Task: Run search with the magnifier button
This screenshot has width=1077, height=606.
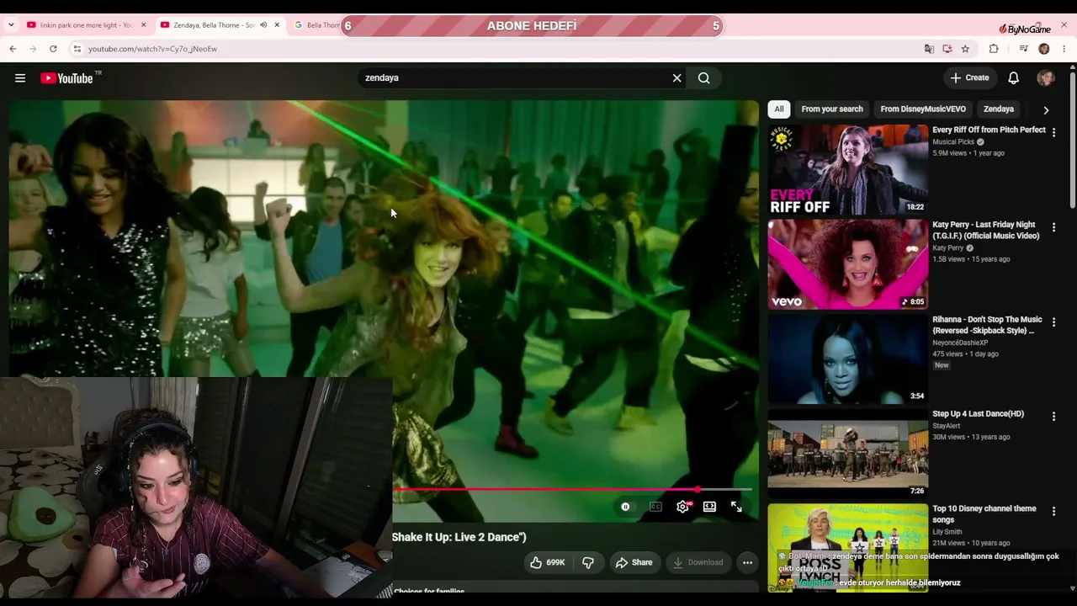Action: click(704, 78)
